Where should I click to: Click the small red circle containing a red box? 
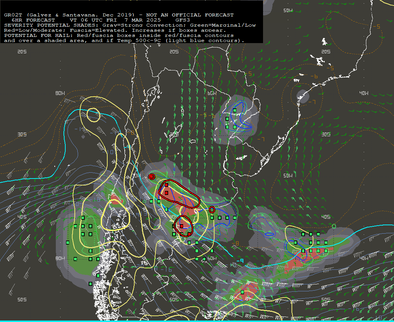[151, 177]
